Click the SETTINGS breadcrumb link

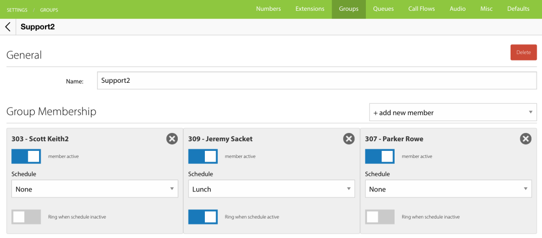(17, 10)
